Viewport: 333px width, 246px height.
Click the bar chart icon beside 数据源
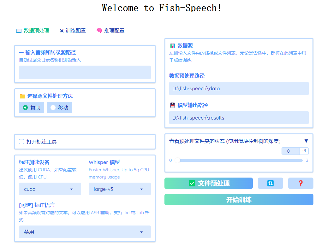point(172,46)
